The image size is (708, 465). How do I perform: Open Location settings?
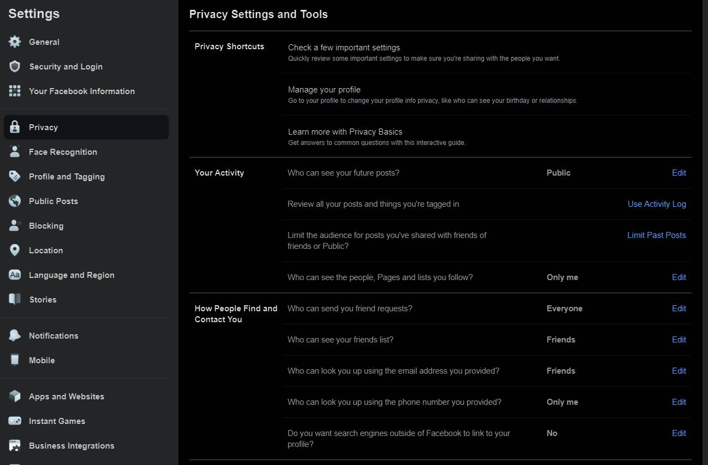pos(86,250)
